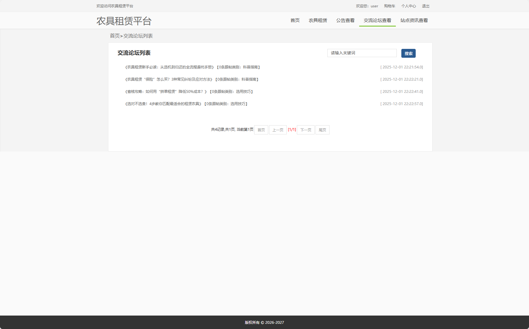Click the 上一页 pagination button

pos(278,130)
